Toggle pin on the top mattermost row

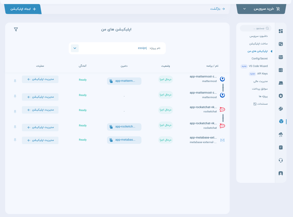click(x=15, y=80)
